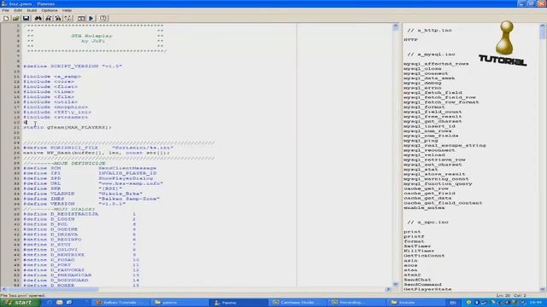The height and width of the screenshot is (307, 547).
Task: Select mysql_connect in function list
Action: tap(426, 73)
